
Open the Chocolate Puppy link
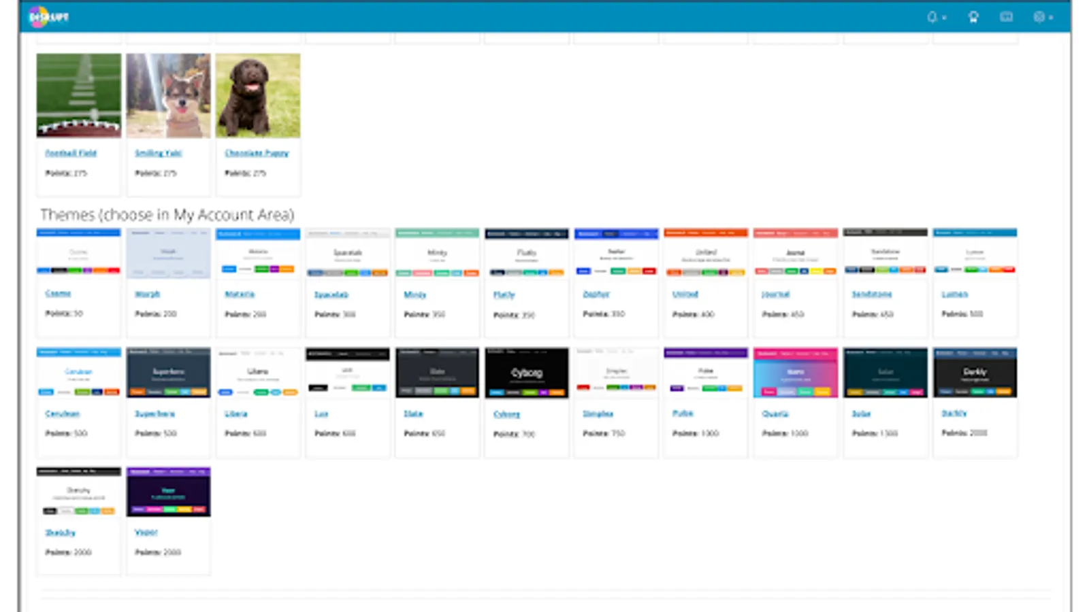click(x=257, y=153)
